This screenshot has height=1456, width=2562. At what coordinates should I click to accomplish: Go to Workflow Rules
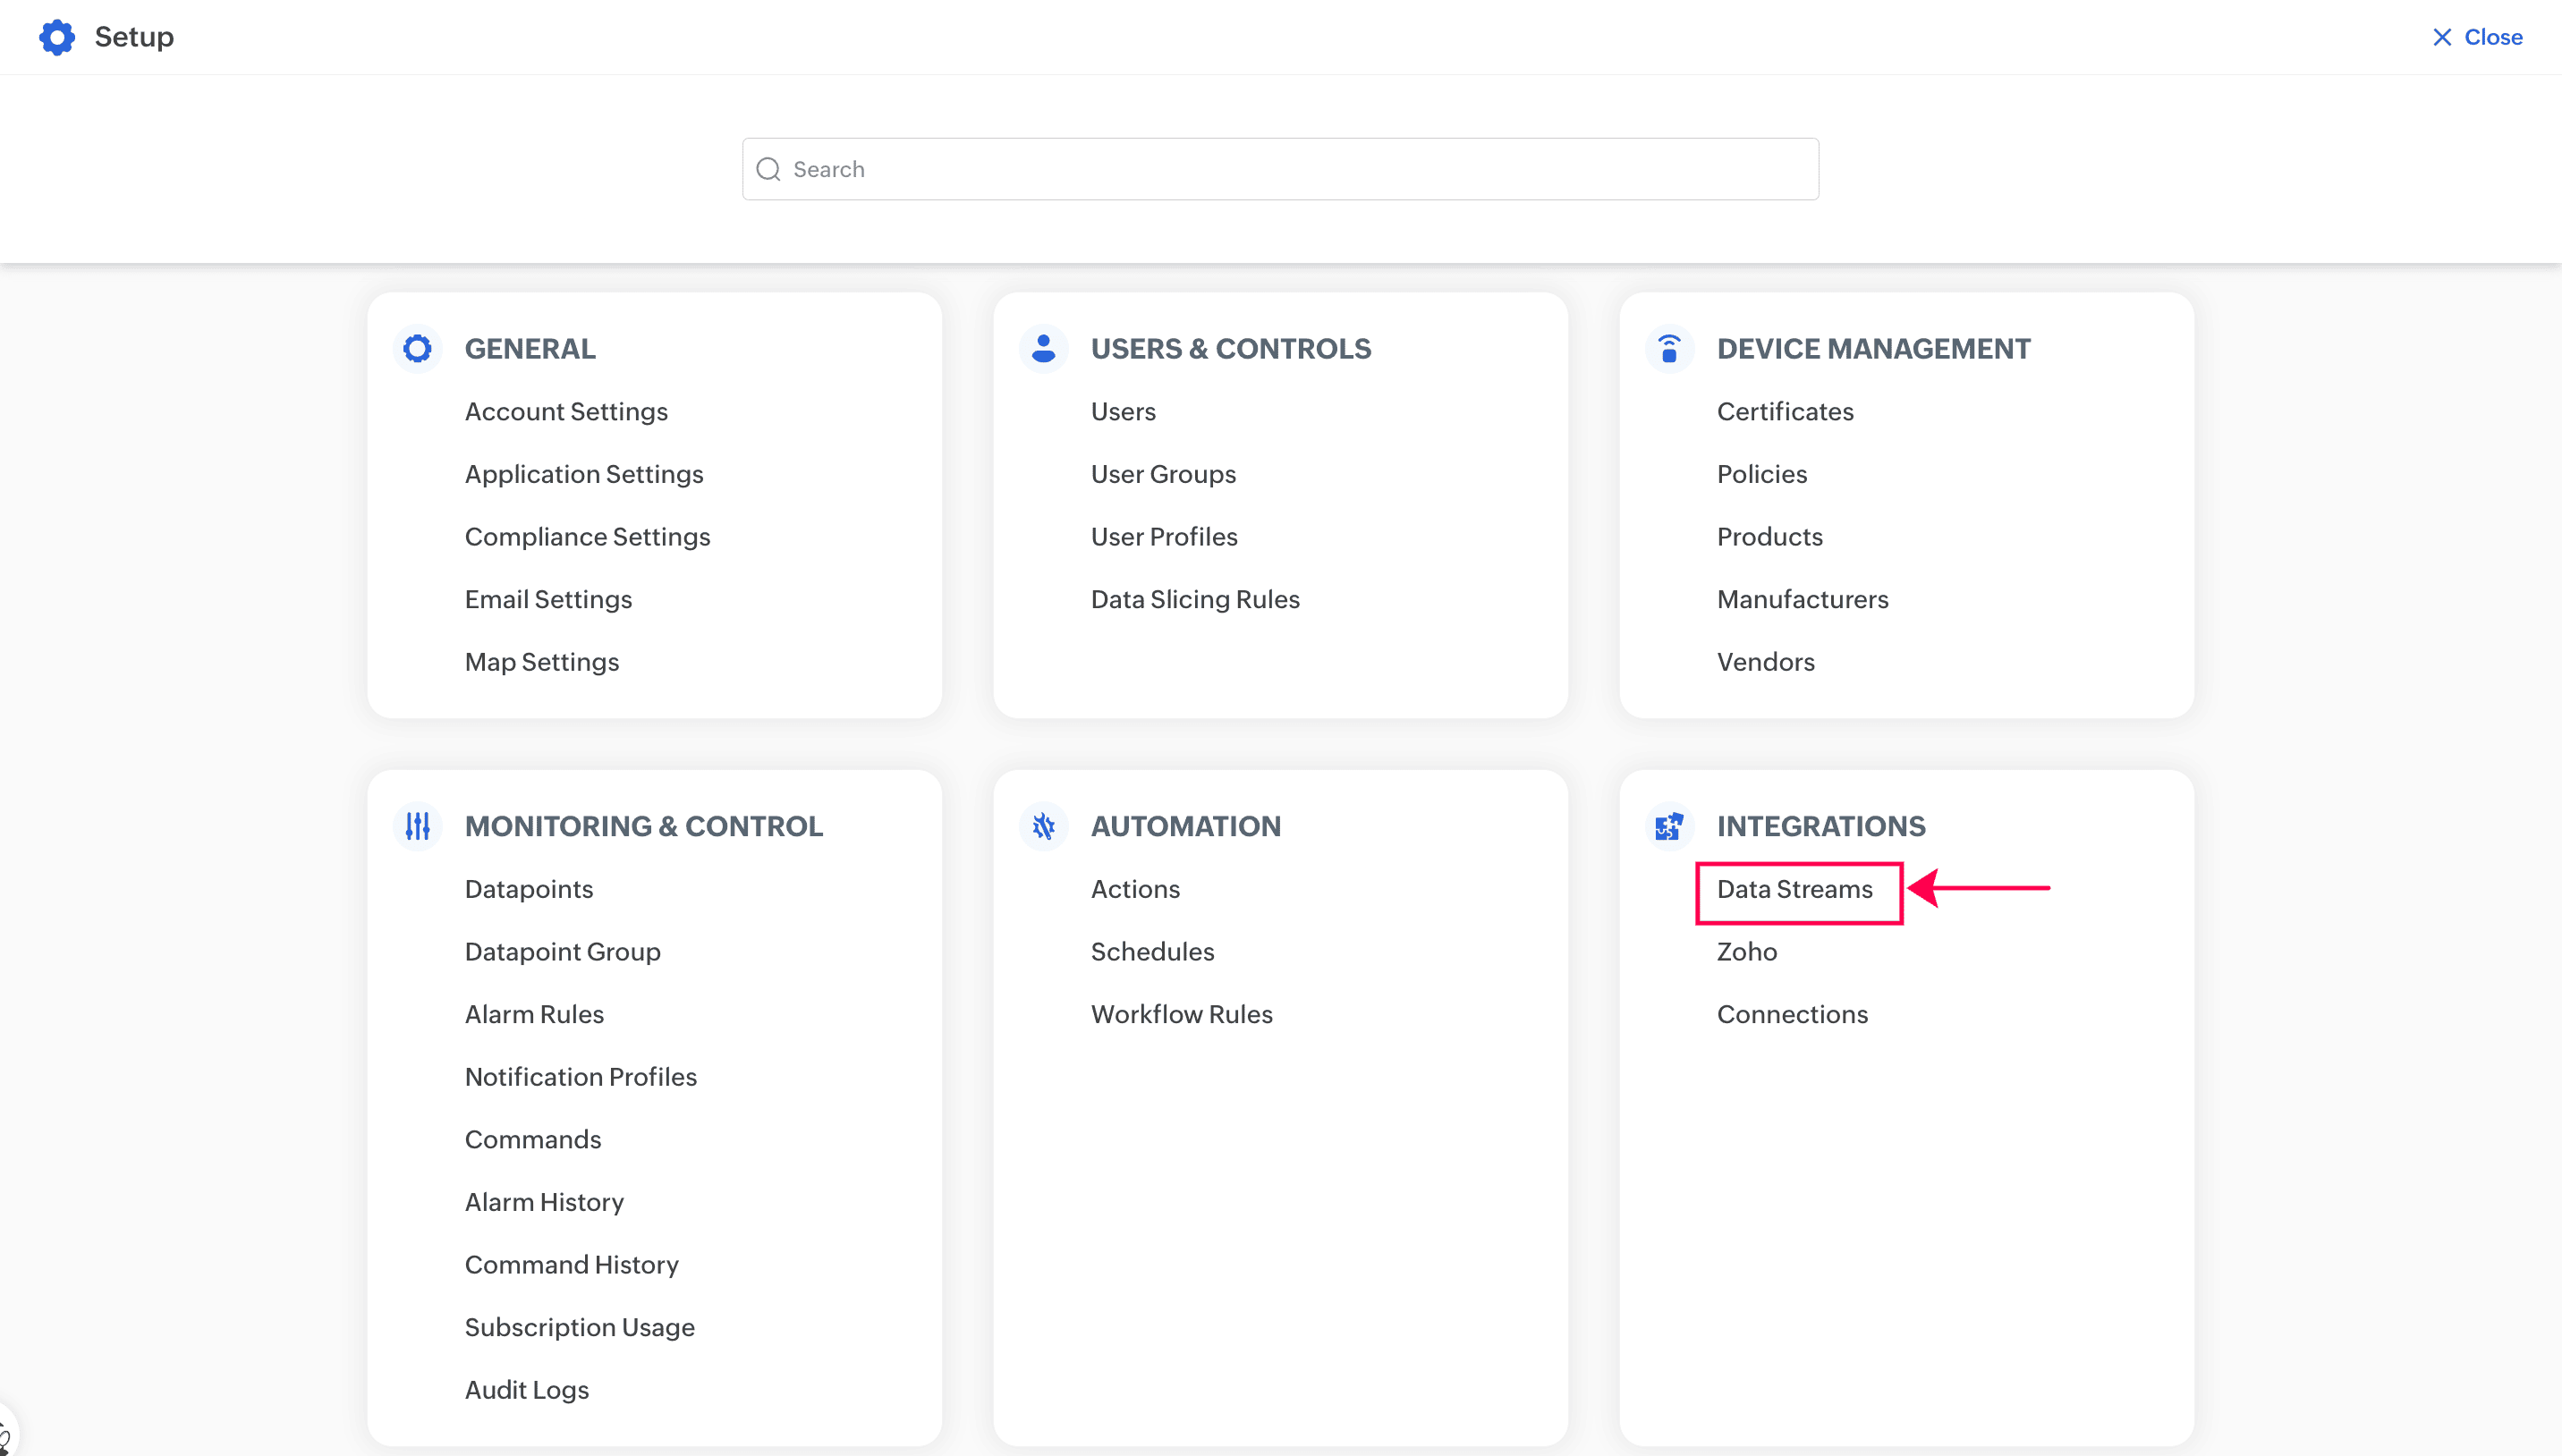click(1181, 1014)
